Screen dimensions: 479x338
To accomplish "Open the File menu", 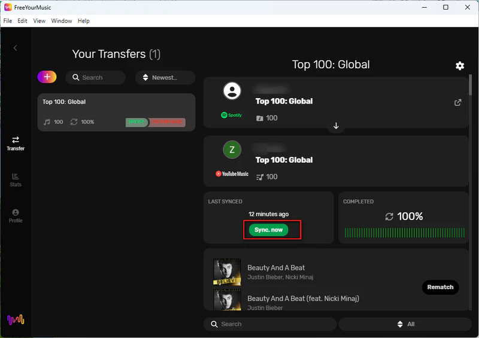I will pyautogui.click(x=8, y=21).
